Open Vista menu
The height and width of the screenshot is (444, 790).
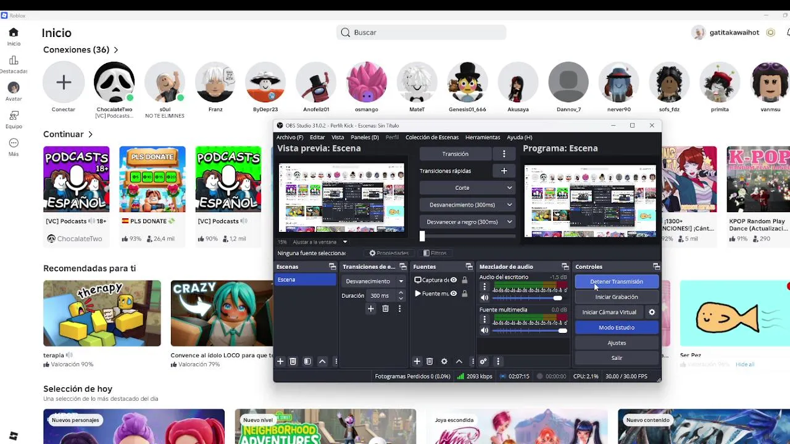[x=338, y=137]
